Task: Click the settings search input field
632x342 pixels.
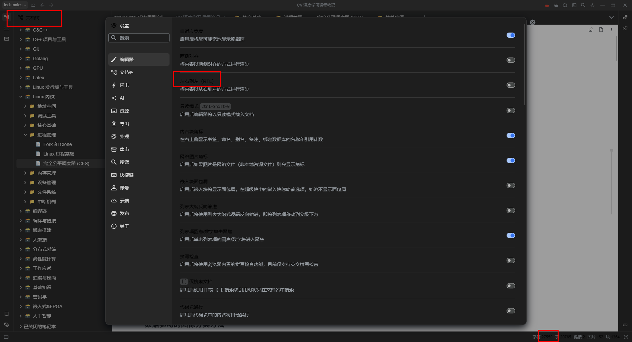Action: [x=139, y=38]
